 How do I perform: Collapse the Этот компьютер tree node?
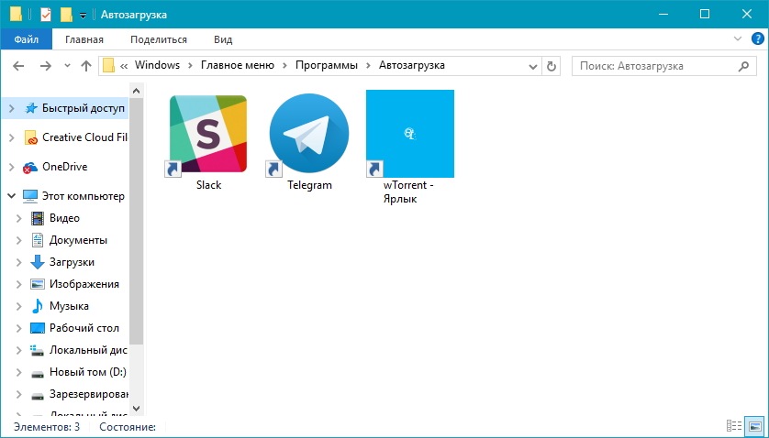pyautogui.click(x=11, y=196)
